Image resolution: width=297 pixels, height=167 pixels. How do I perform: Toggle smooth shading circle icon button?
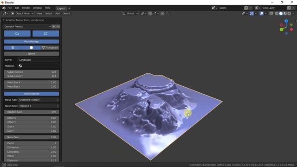(x=31, y=48)
